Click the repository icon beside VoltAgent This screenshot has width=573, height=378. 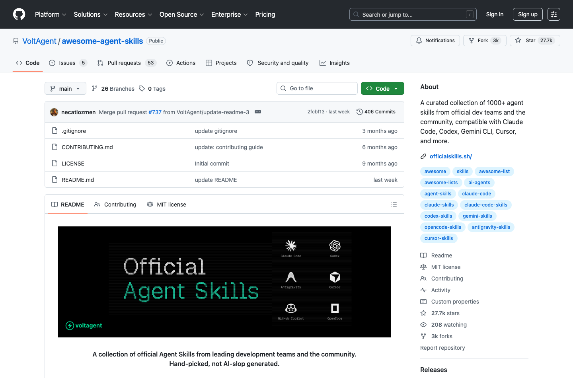coord(16,41)
